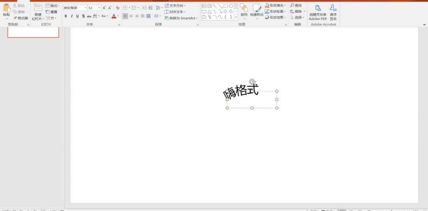Click Convert to SmartArt button
Image resolution: width=428 pixels, height=211 pixels.
[181, 18]
